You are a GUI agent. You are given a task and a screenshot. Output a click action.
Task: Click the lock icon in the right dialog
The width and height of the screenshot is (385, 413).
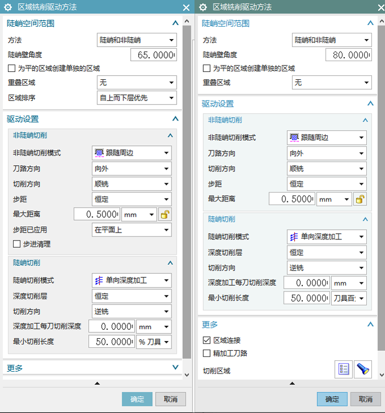click(x=360, y=199)
